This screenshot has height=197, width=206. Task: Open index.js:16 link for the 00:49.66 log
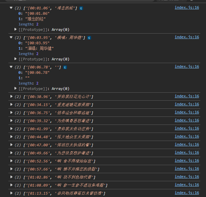click(187, 152)
